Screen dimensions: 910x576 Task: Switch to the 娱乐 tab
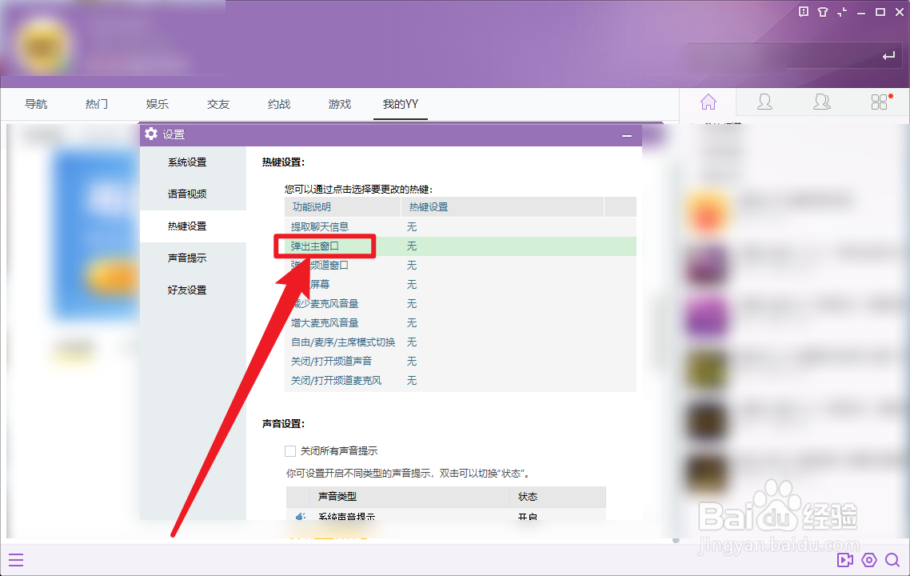pos(158,104)
